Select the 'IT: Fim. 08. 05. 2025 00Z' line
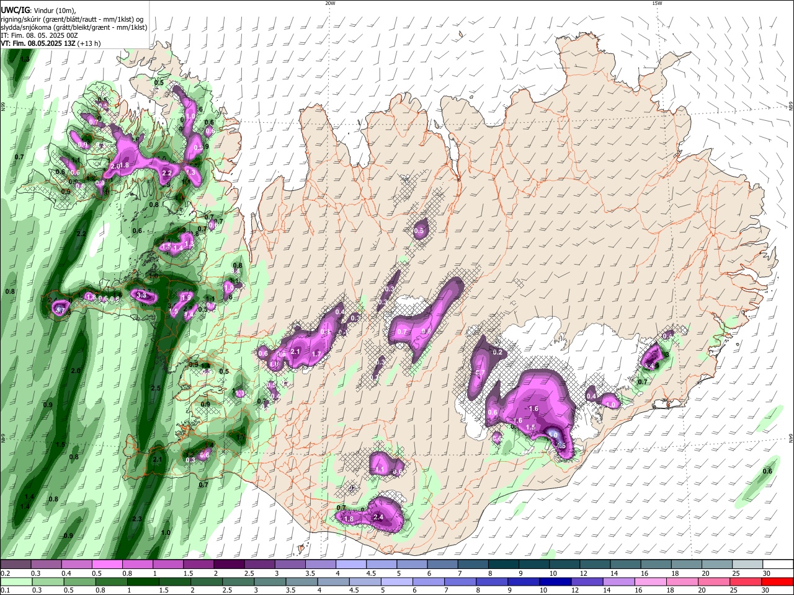 40,35
